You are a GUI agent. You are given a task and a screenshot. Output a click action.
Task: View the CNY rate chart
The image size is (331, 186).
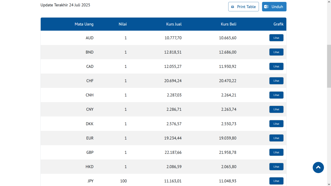pyautogui.click(x=276, y=109)
